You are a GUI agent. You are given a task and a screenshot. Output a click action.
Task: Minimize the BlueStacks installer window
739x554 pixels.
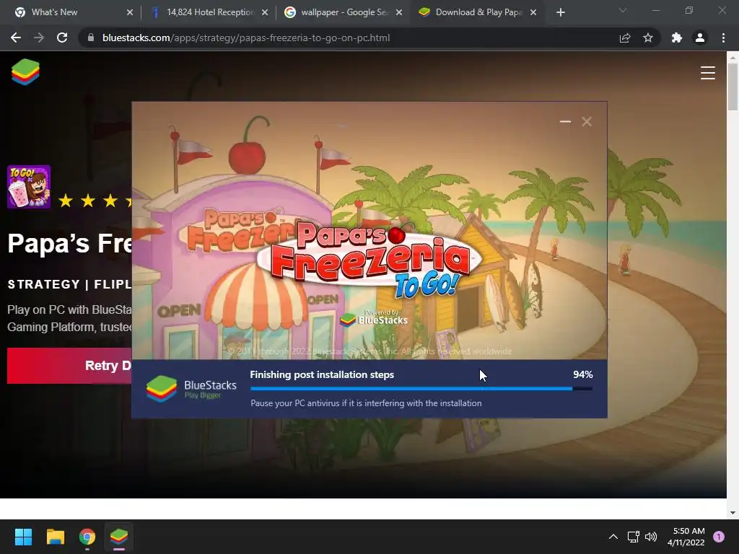coord(565,121)
